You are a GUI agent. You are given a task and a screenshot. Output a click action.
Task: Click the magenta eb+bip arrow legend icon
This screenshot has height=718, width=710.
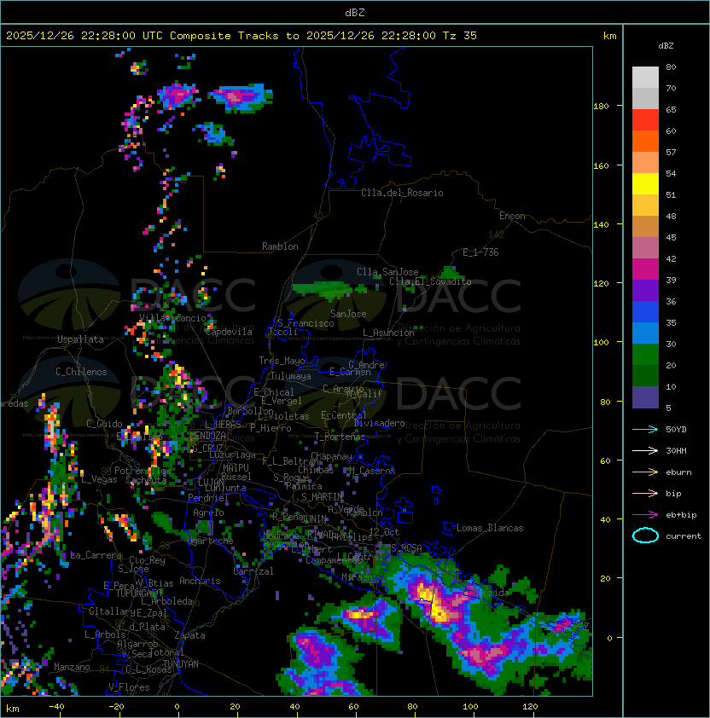(645, 515)
